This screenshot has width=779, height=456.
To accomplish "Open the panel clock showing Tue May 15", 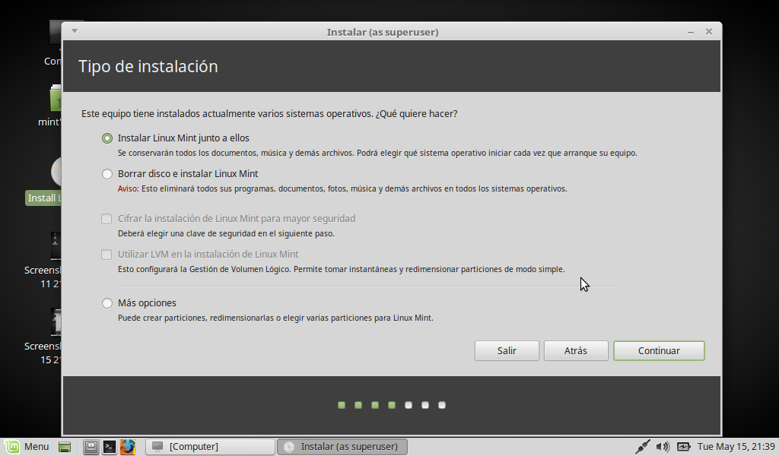I will 736,447.
